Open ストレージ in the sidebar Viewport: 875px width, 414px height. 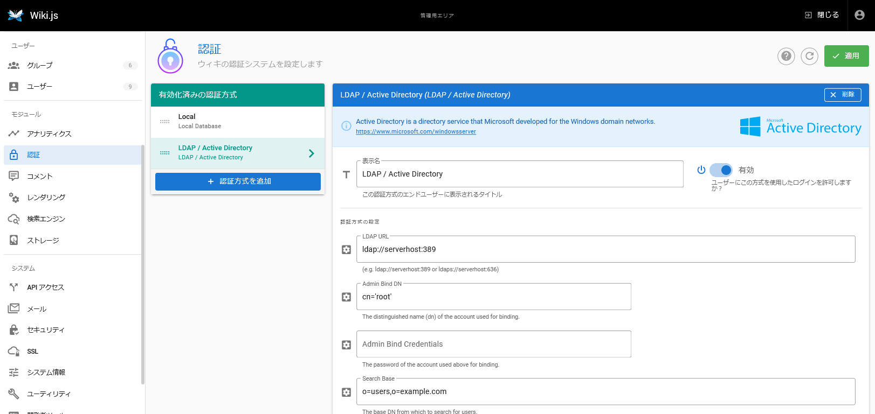pyautogui.click(x=43, y=241)
